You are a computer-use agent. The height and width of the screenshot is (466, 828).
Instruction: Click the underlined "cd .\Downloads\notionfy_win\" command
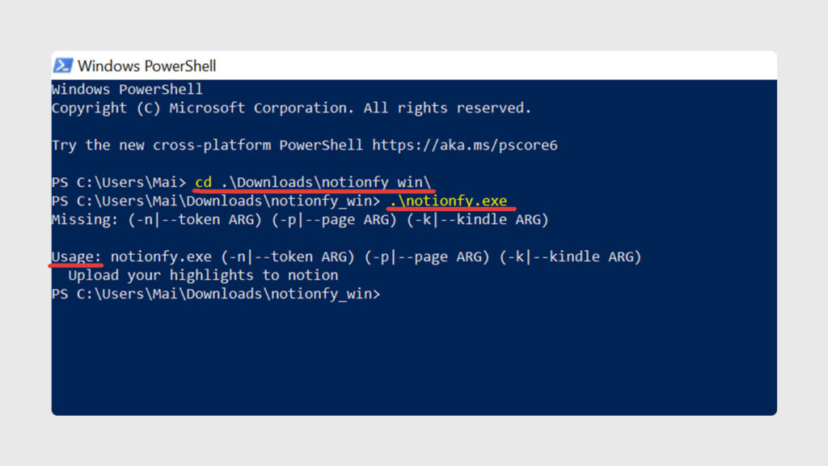(x=315, y=182)
